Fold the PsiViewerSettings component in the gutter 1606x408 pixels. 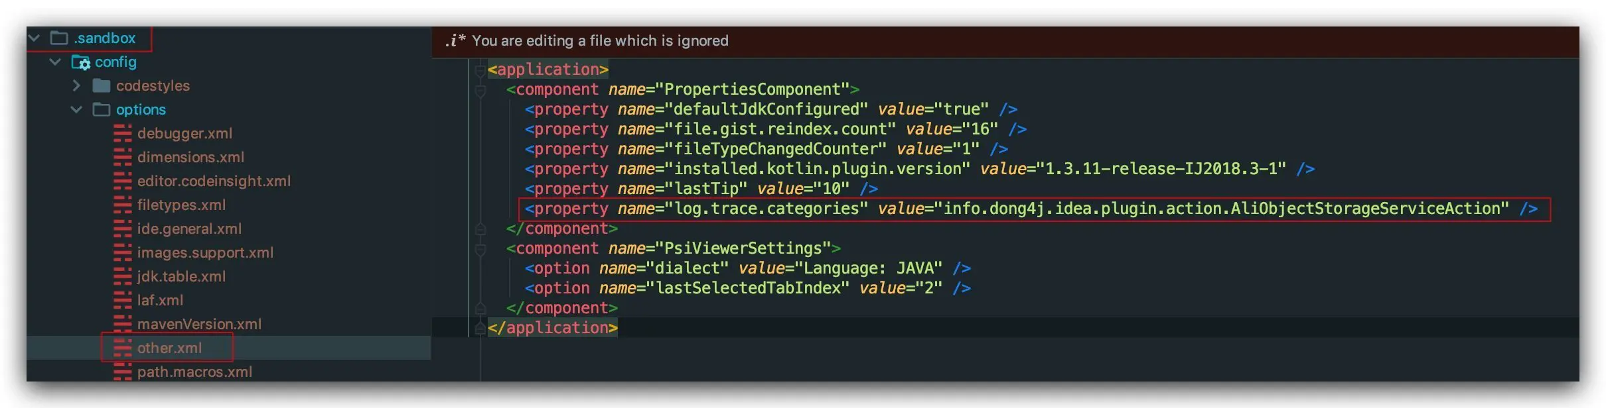coord(480,249)
